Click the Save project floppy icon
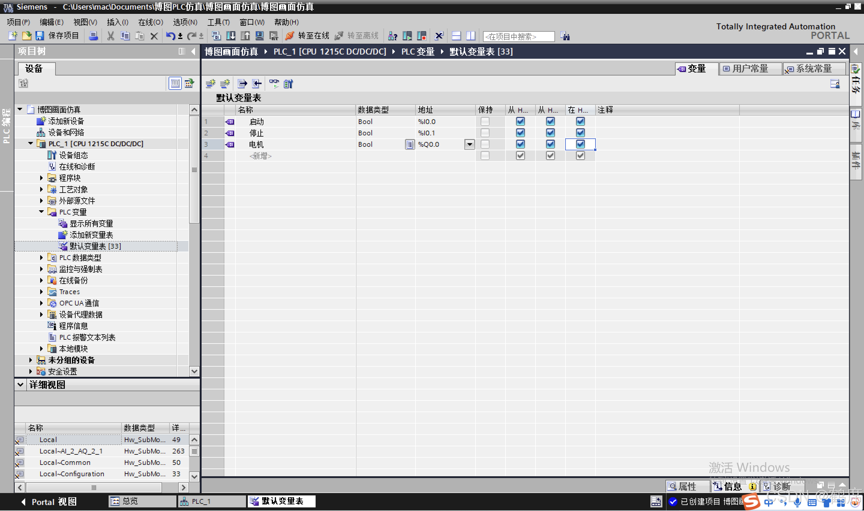This screenshot has width=864, height=511. pyautogui.click(x=40, y=36)
